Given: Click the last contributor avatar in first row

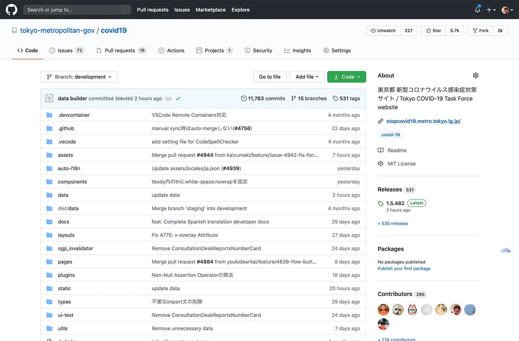Looking at the screenshot, I should (470, 310).
